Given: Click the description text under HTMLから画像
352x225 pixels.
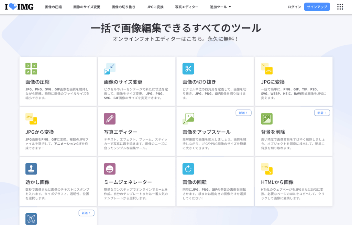Looking at the screenshot, I should (x=293, y=194).
